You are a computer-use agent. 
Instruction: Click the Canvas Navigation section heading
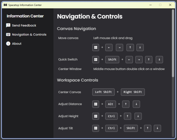point(76,29)
